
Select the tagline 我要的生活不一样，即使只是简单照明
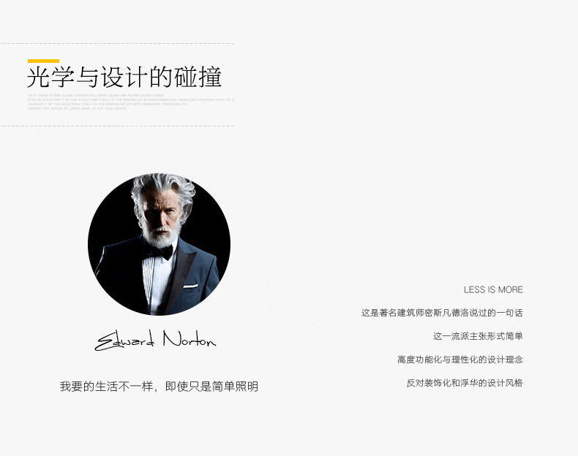159,387
